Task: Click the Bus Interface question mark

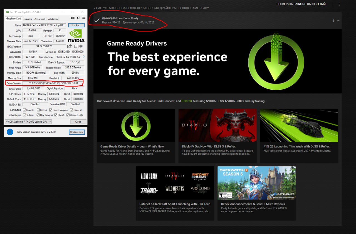Action: click(x=84, y=57)
